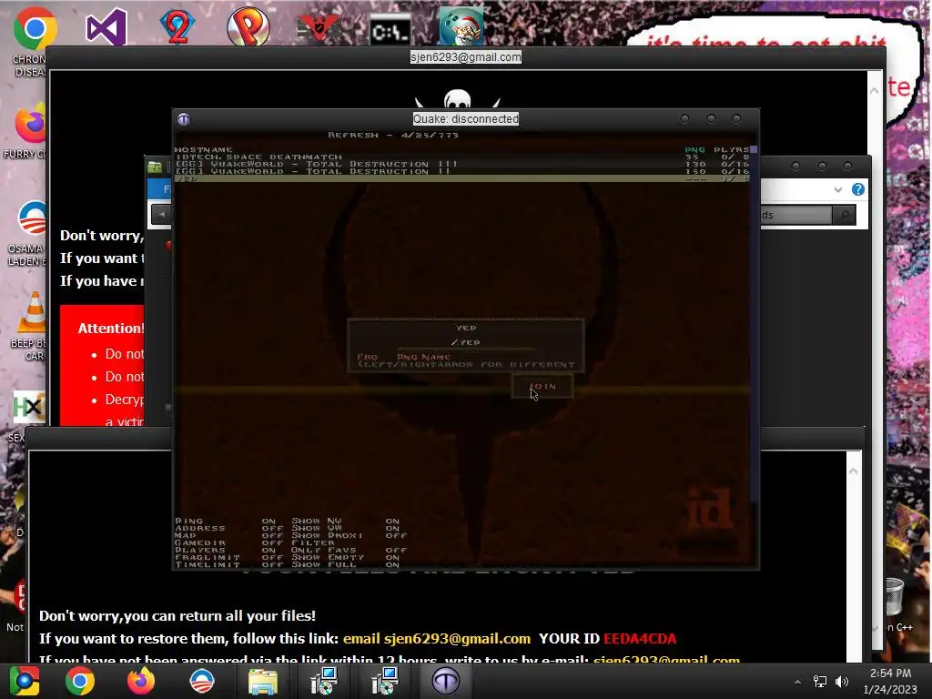Open the HxD desktop shortcut
This screenshot has height=699, width=932.
(x=28, y=407)
